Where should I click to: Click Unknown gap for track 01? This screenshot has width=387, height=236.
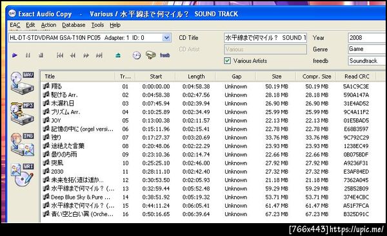235,86
